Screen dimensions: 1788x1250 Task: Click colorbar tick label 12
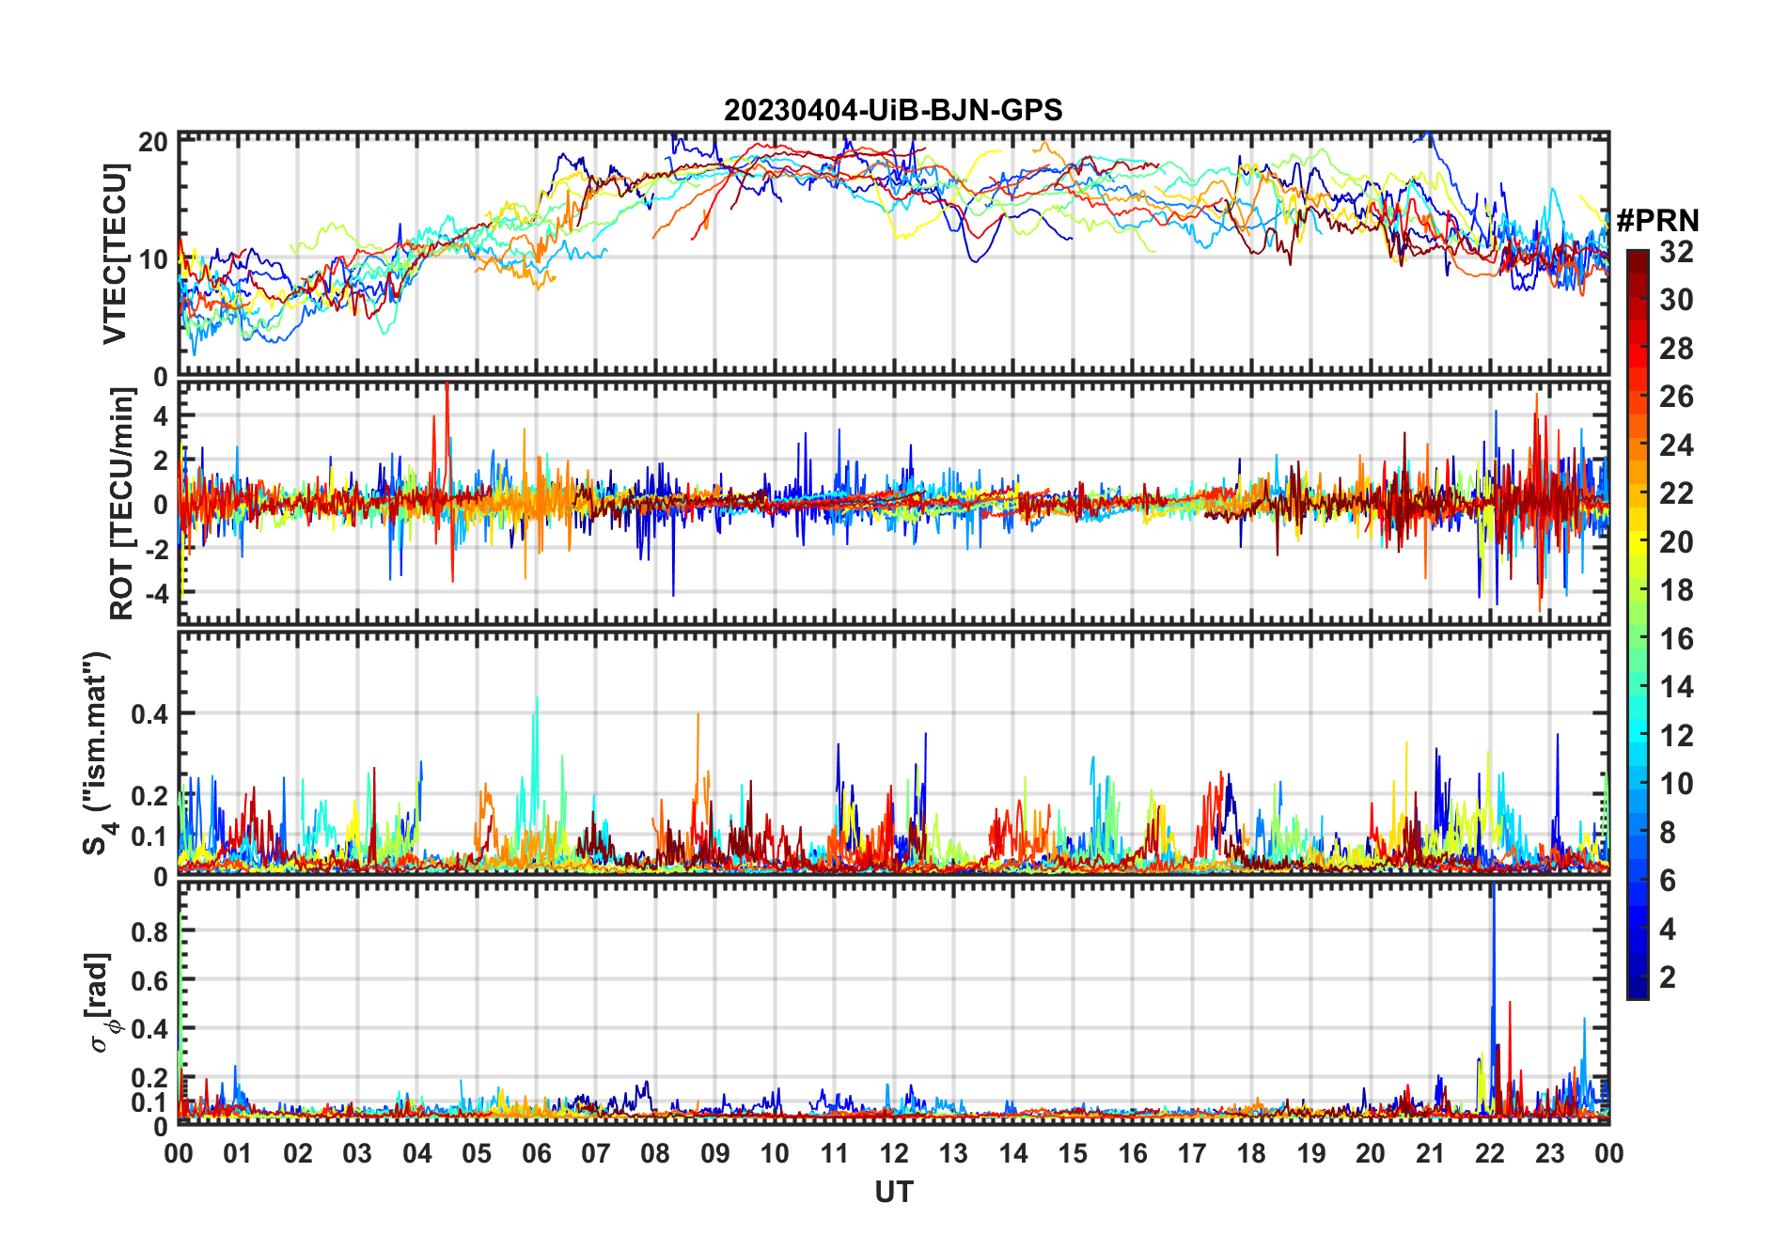pyautogui.click(x=1676, y=736)
